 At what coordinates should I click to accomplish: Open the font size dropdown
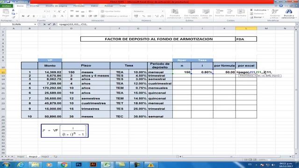click(x=55, y=11)
